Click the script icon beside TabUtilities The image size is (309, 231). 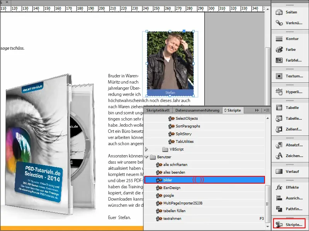coord(171,141)
